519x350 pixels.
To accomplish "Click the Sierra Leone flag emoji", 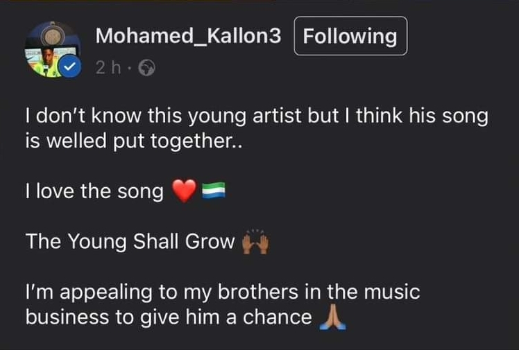I will pyautogui.click(x=210, y=191).
